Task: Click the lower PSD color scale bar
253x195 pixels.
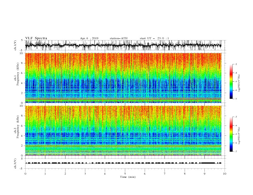Action: [x=231, y=134]
